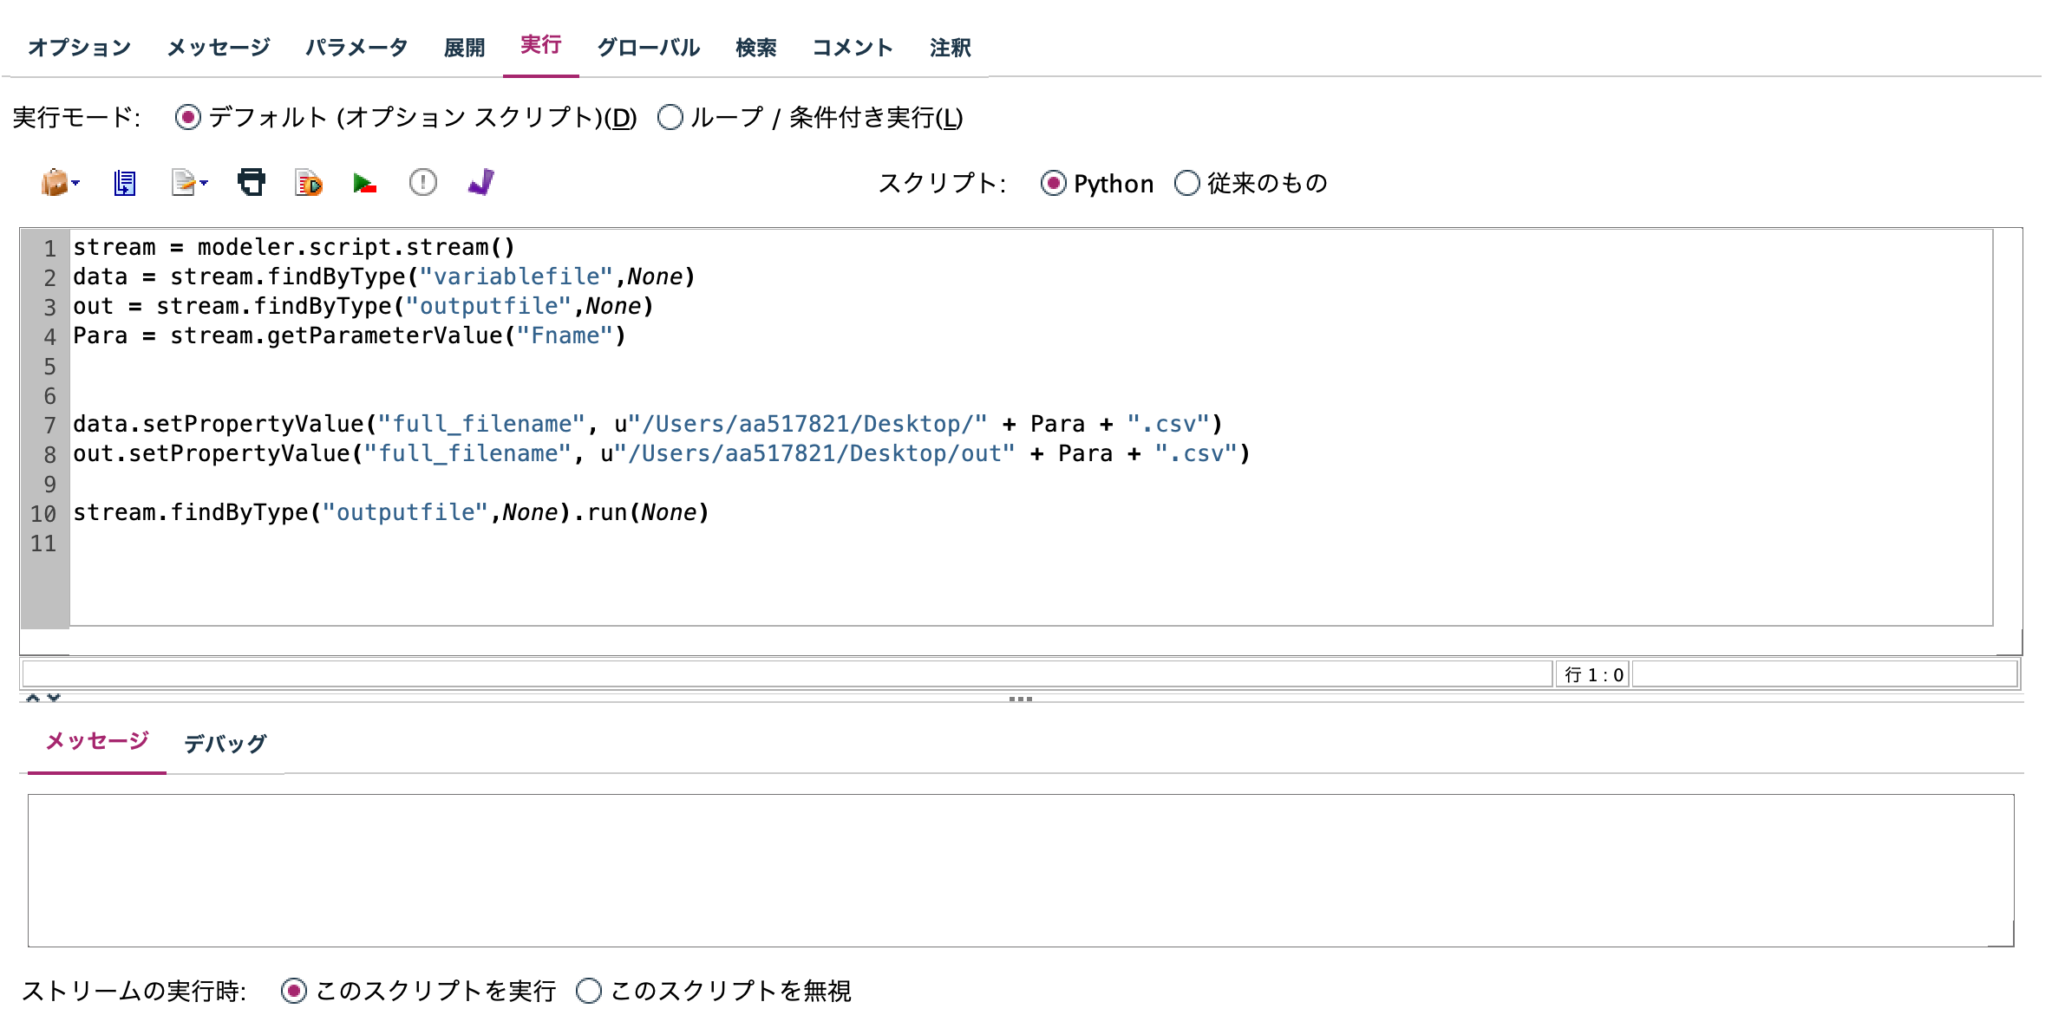
Task: Interrupt execution using the stop icon
Action: point(422,182)
